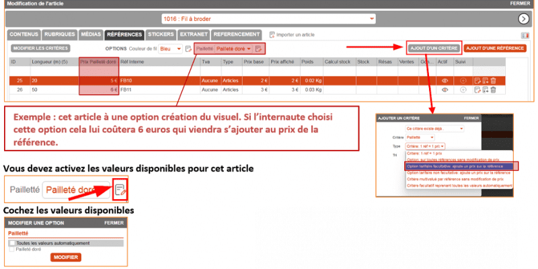Click the French flag language icon
The image size is (538, 269).
pyautogui.click(x=523, y=34)
